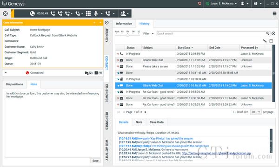Click the history time range slider
The image size is (279, 167).
click(127, 35)
